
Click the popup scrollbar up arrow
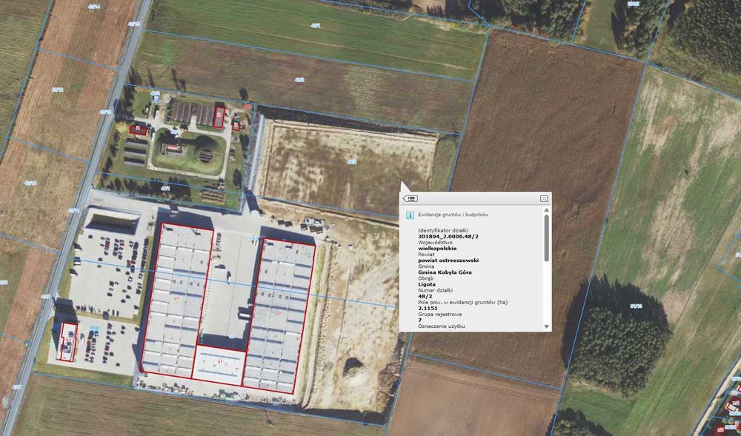547,210
